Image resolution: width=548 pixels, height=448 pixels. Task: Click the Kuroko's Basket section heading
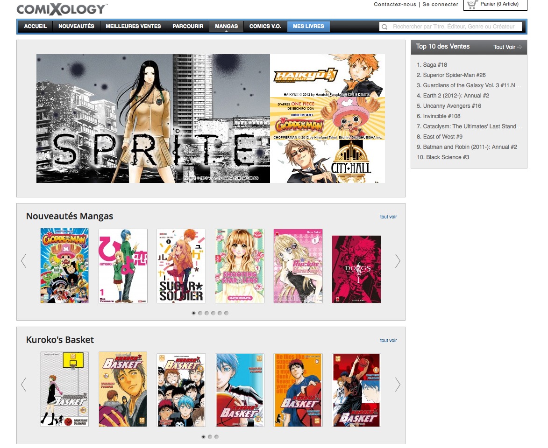pos(60,340)
